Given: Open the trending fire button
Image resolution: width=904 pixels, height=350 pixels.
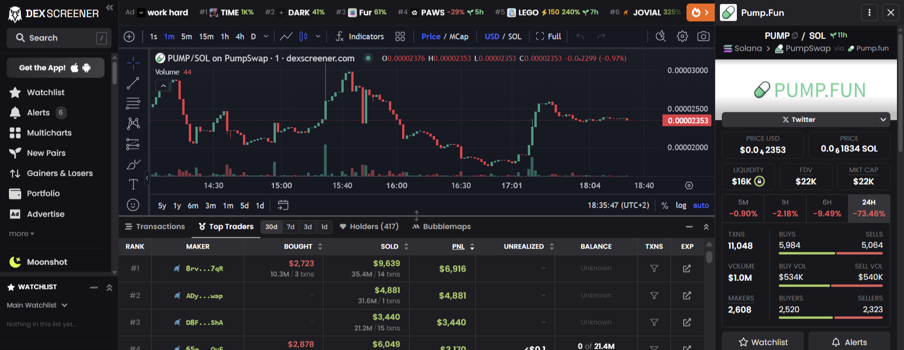Looking at the screenshot, I should pos(700,13).
